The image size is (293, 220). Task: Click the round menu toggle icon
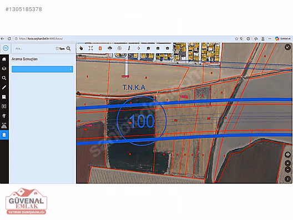pos(6,48)
